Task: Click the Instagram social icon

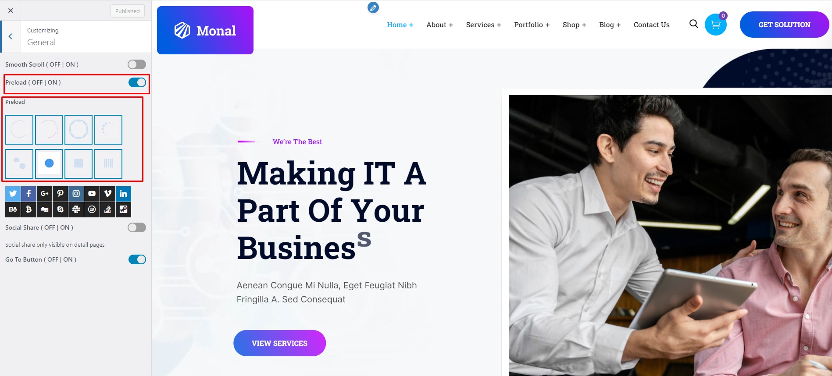Action: (x=76, y=194)
